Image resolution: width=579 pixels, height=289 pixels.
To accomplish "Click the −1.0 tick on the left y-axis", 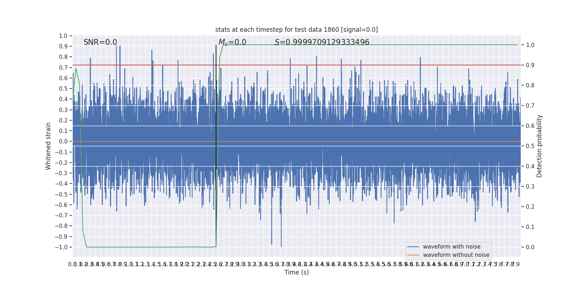I will (61, 247).
